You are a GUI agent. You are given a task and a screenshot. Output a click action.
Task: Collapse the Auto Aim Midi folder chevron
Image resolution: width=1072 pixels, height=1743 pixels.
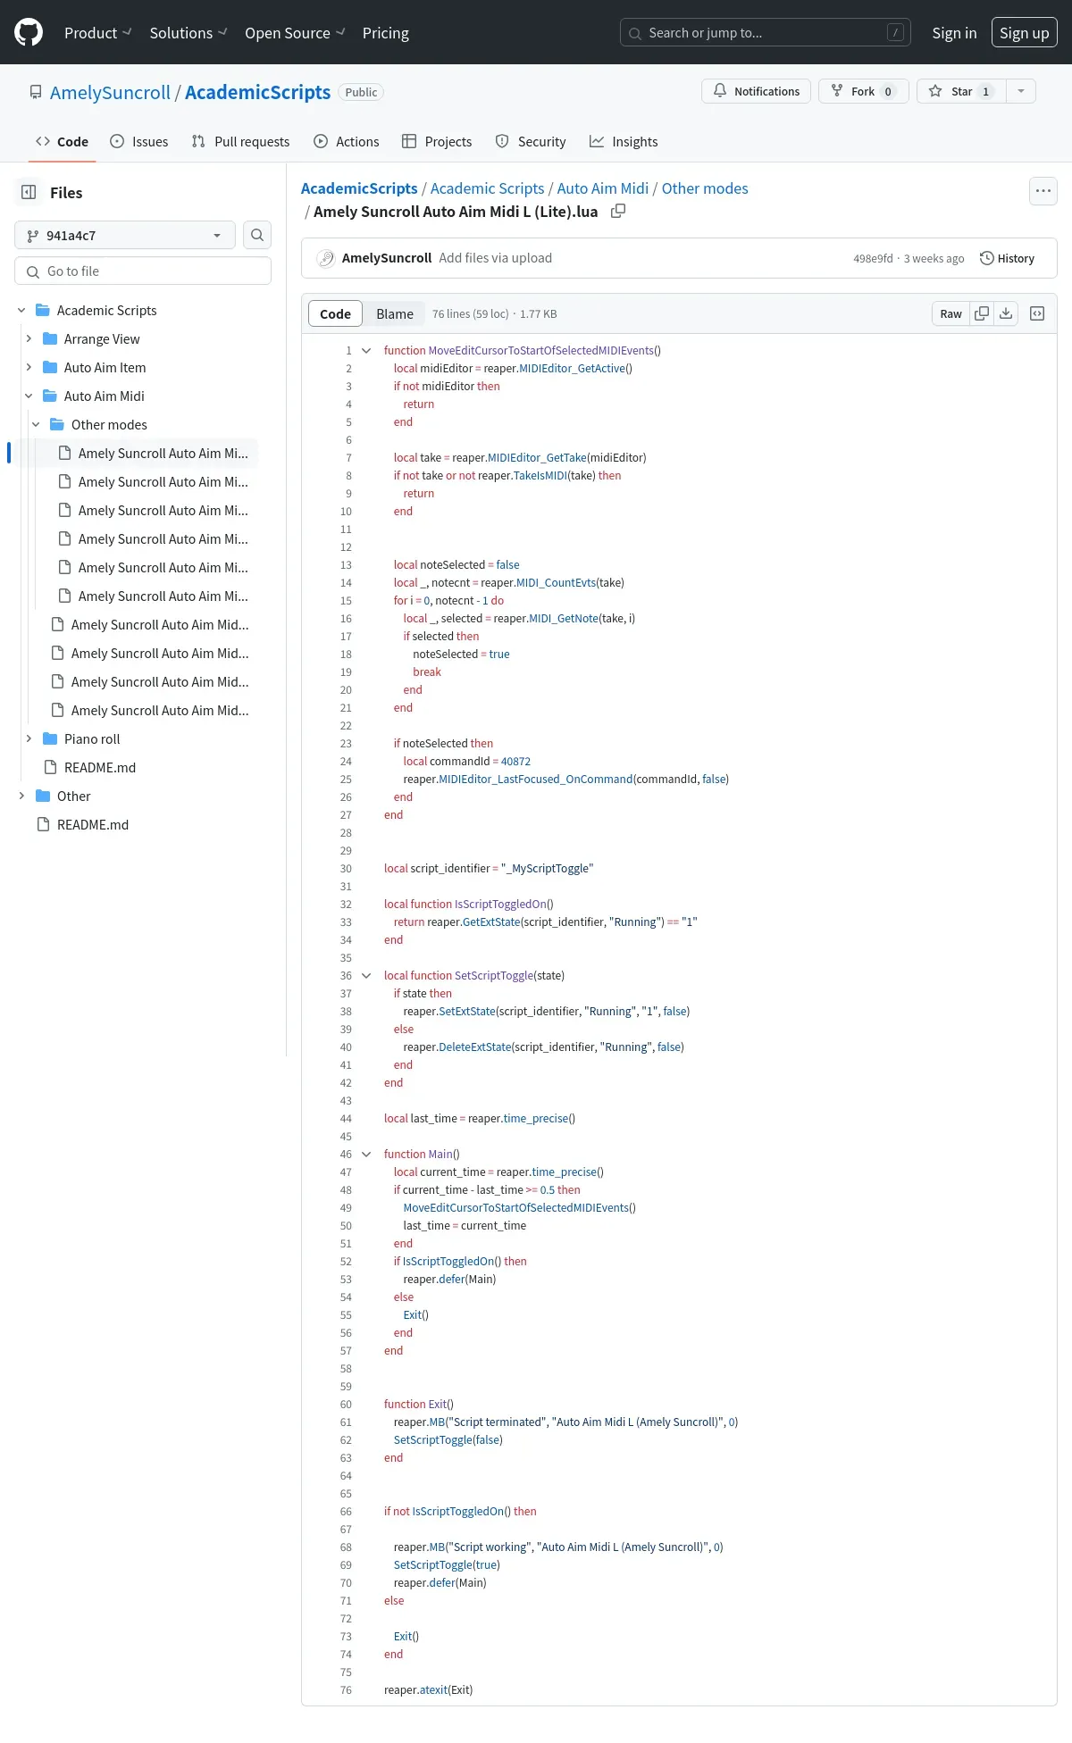point(29,396)
